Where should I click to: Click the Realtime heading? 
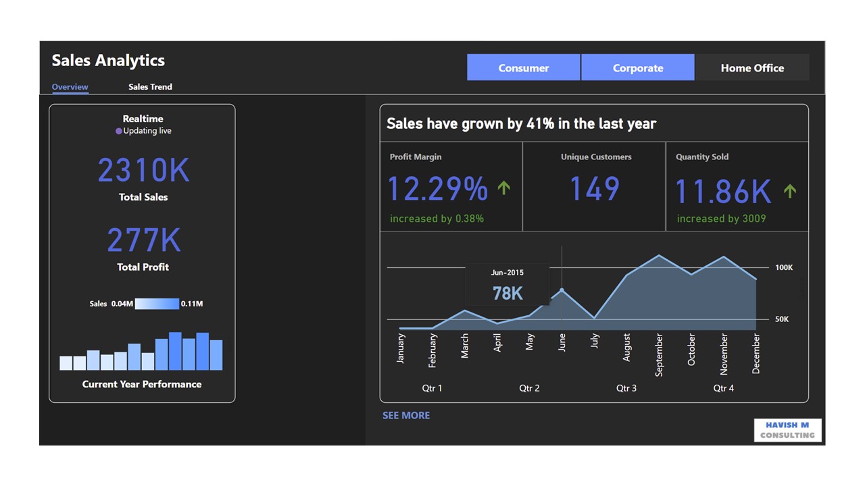tap(143, 119)
